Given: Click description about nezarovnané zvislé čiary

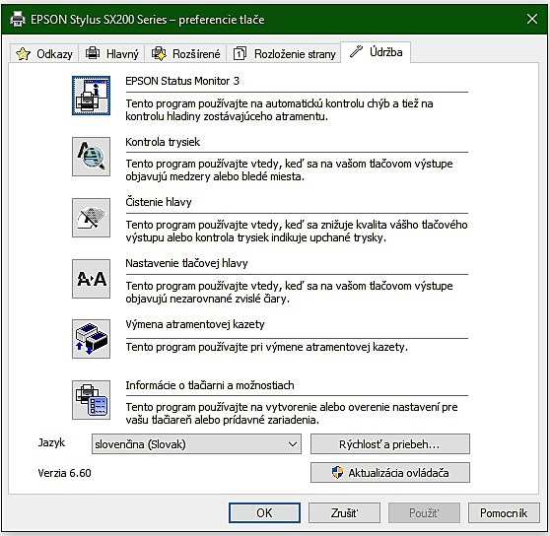Looking at the screenshot, I should click(289, 292).
